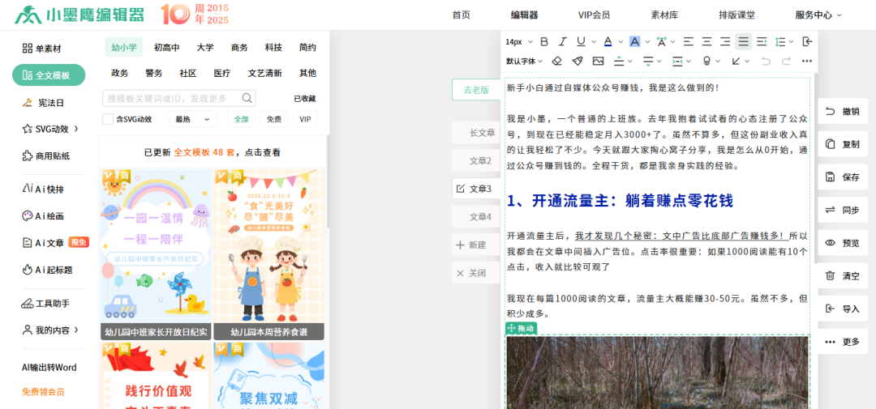Click the 拖动 drag handle
This screenshot has height=409, width=876.
coord(521,329)
